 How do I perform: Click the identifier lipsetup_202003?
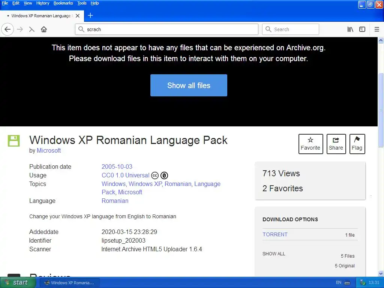(x=123, y=240)
